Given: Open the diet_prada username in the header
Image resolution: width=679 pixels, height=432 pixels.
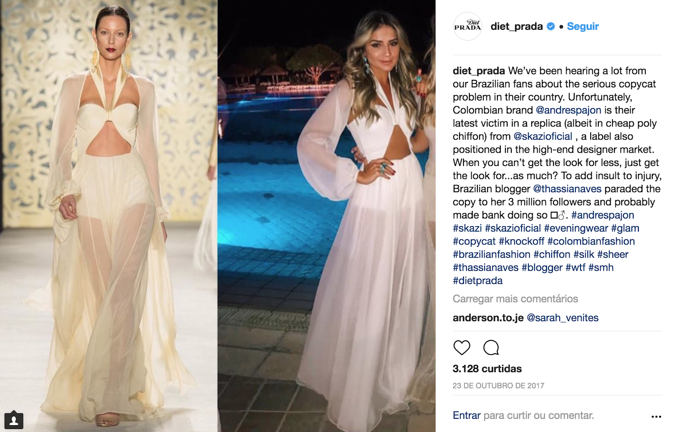Looking at the screenshot, I should pos(516,26).
